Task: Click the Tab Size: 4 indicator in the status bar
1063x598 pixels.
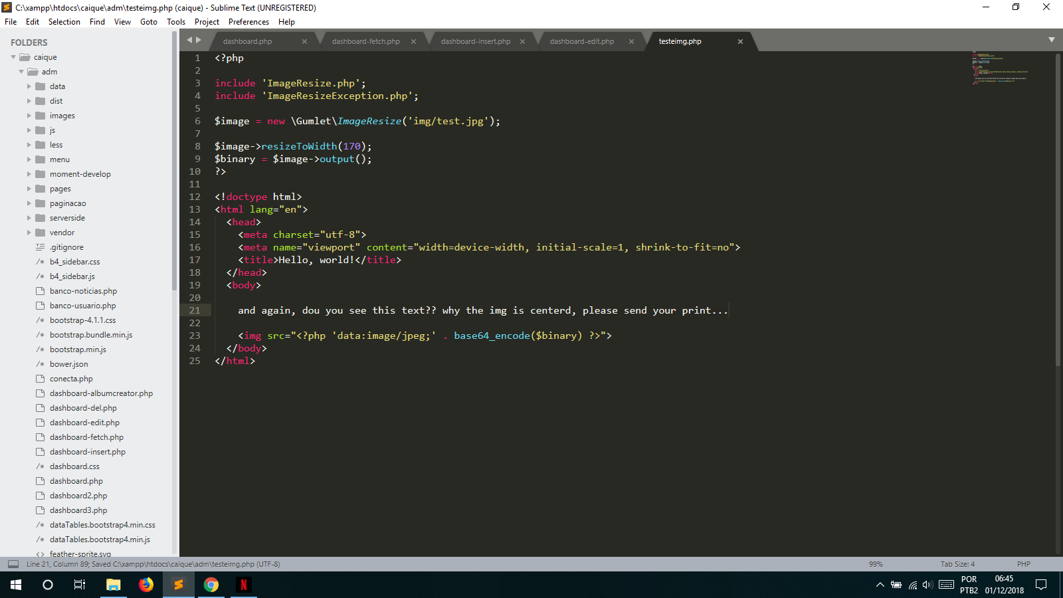Action: (x=957, y=563)
